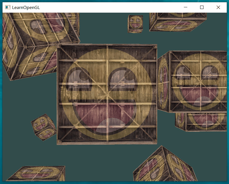Image resolution: width=229 pixels, height=184 pixels.
Task: Close the LearnOpenGL window
Action: coord(218,8)
